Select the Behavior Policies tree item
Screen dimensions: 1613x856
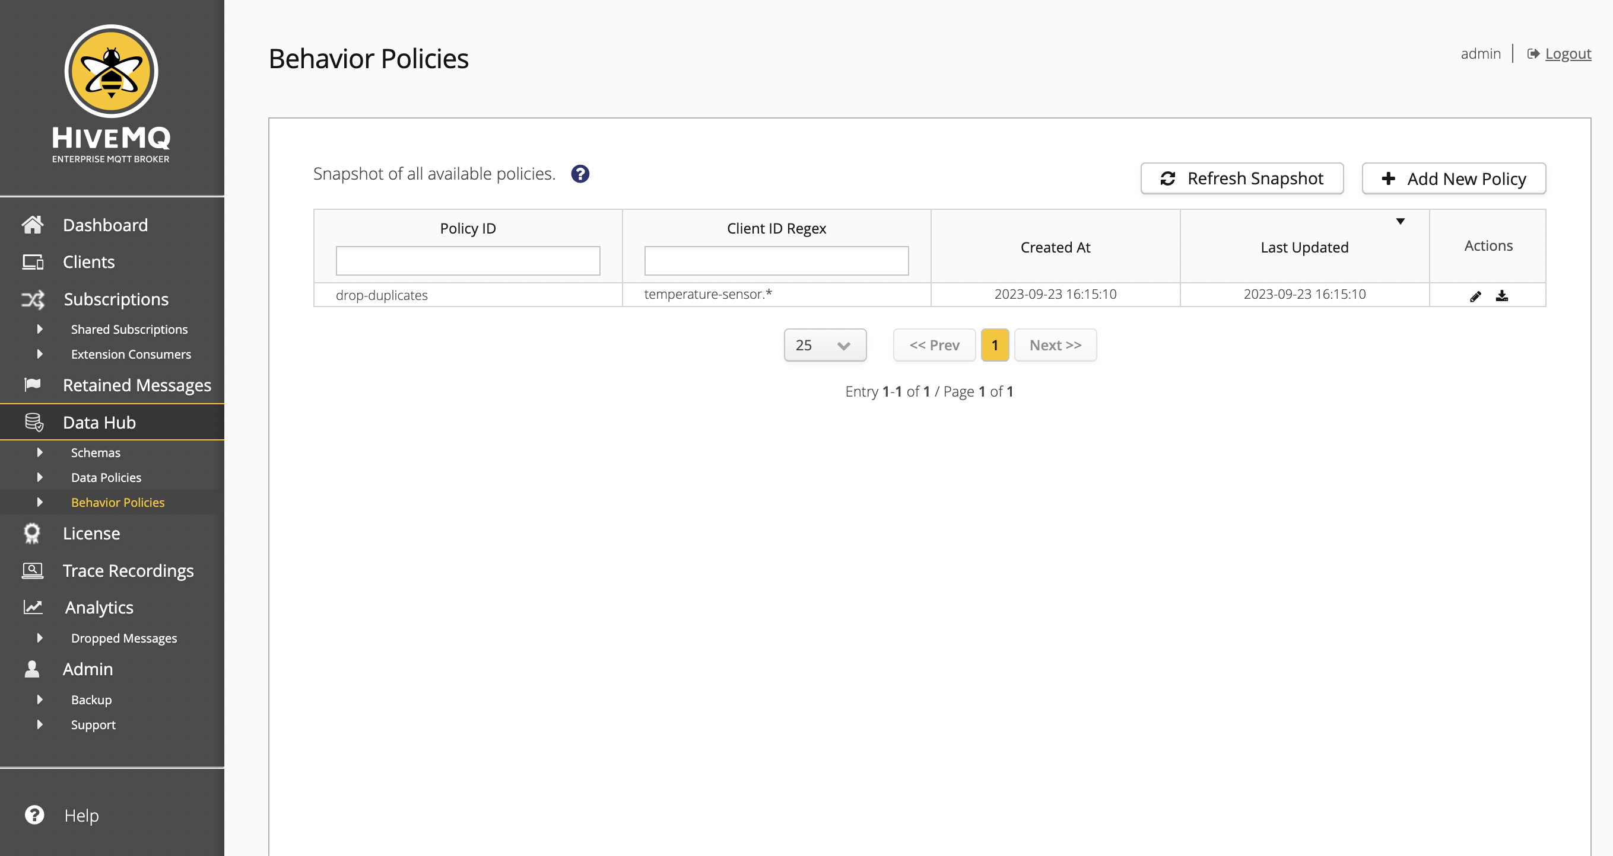point(119,501)
